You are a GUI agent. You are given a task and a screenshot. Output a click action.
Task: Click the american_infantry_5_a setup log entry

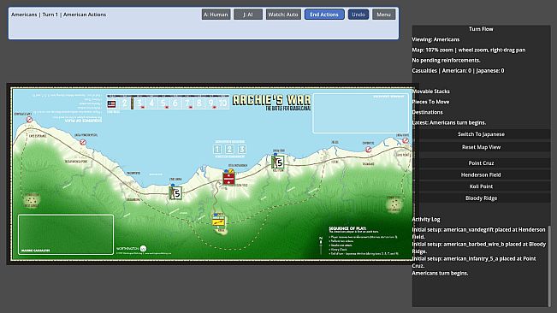[474, 263]
